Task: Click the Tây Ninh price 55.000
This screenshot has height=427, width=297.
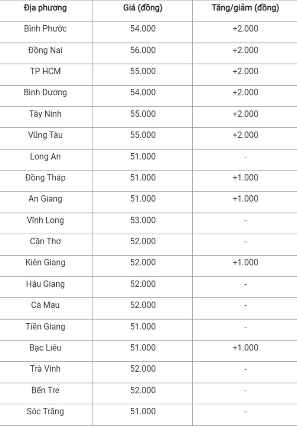Action: [x=143, y=114]
